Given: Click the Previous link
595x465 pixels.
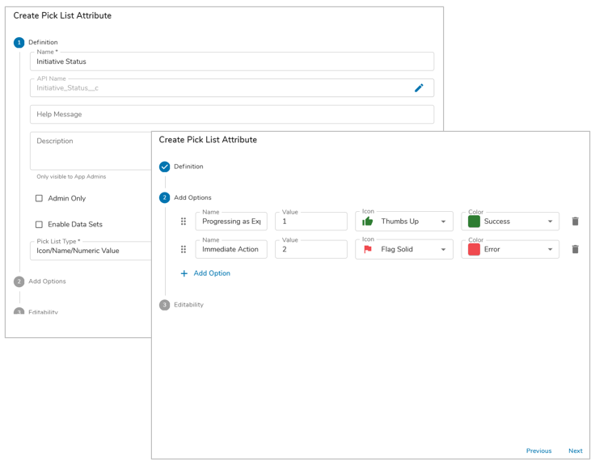Looking at the screenshot, I should [x=538, y=451].
